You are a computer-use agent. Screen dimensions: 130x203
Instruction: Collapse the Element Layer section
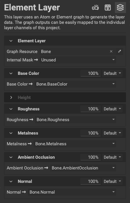click(x=11, y=41)
